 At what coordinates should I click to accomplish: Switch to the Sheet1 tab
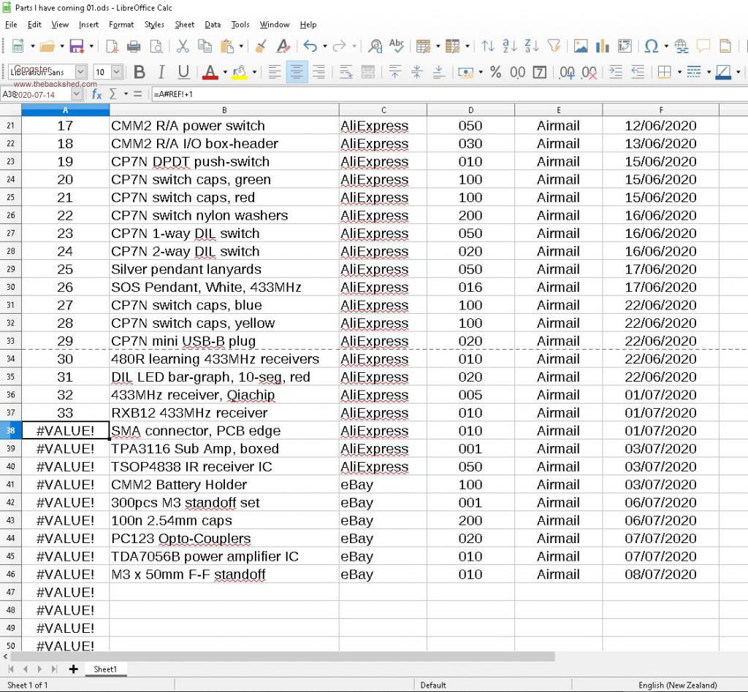pos(105,669)
